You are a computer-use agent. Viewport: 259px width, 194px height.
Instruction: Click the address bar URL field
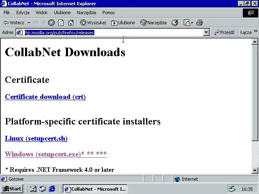(x=113, y=32)
